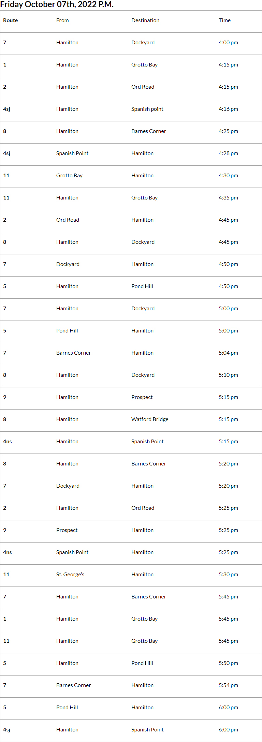Click the Watford Bridge destination cell
Viewport: 262px width, 742px height.
click(150, 419)
